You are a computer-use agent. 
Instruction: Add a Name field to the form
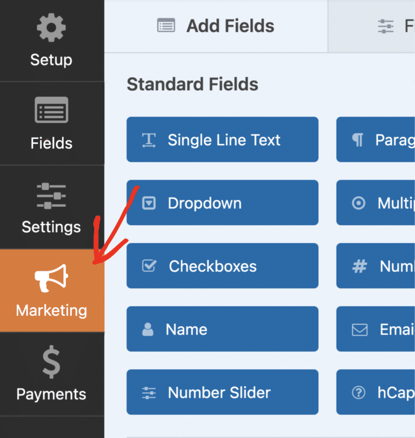(223, 329)
